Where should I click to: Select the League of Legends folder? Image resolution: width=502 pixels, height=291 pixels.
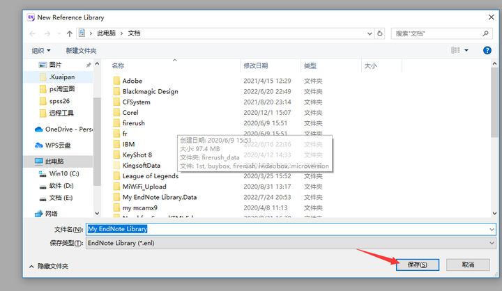(151, 176)
